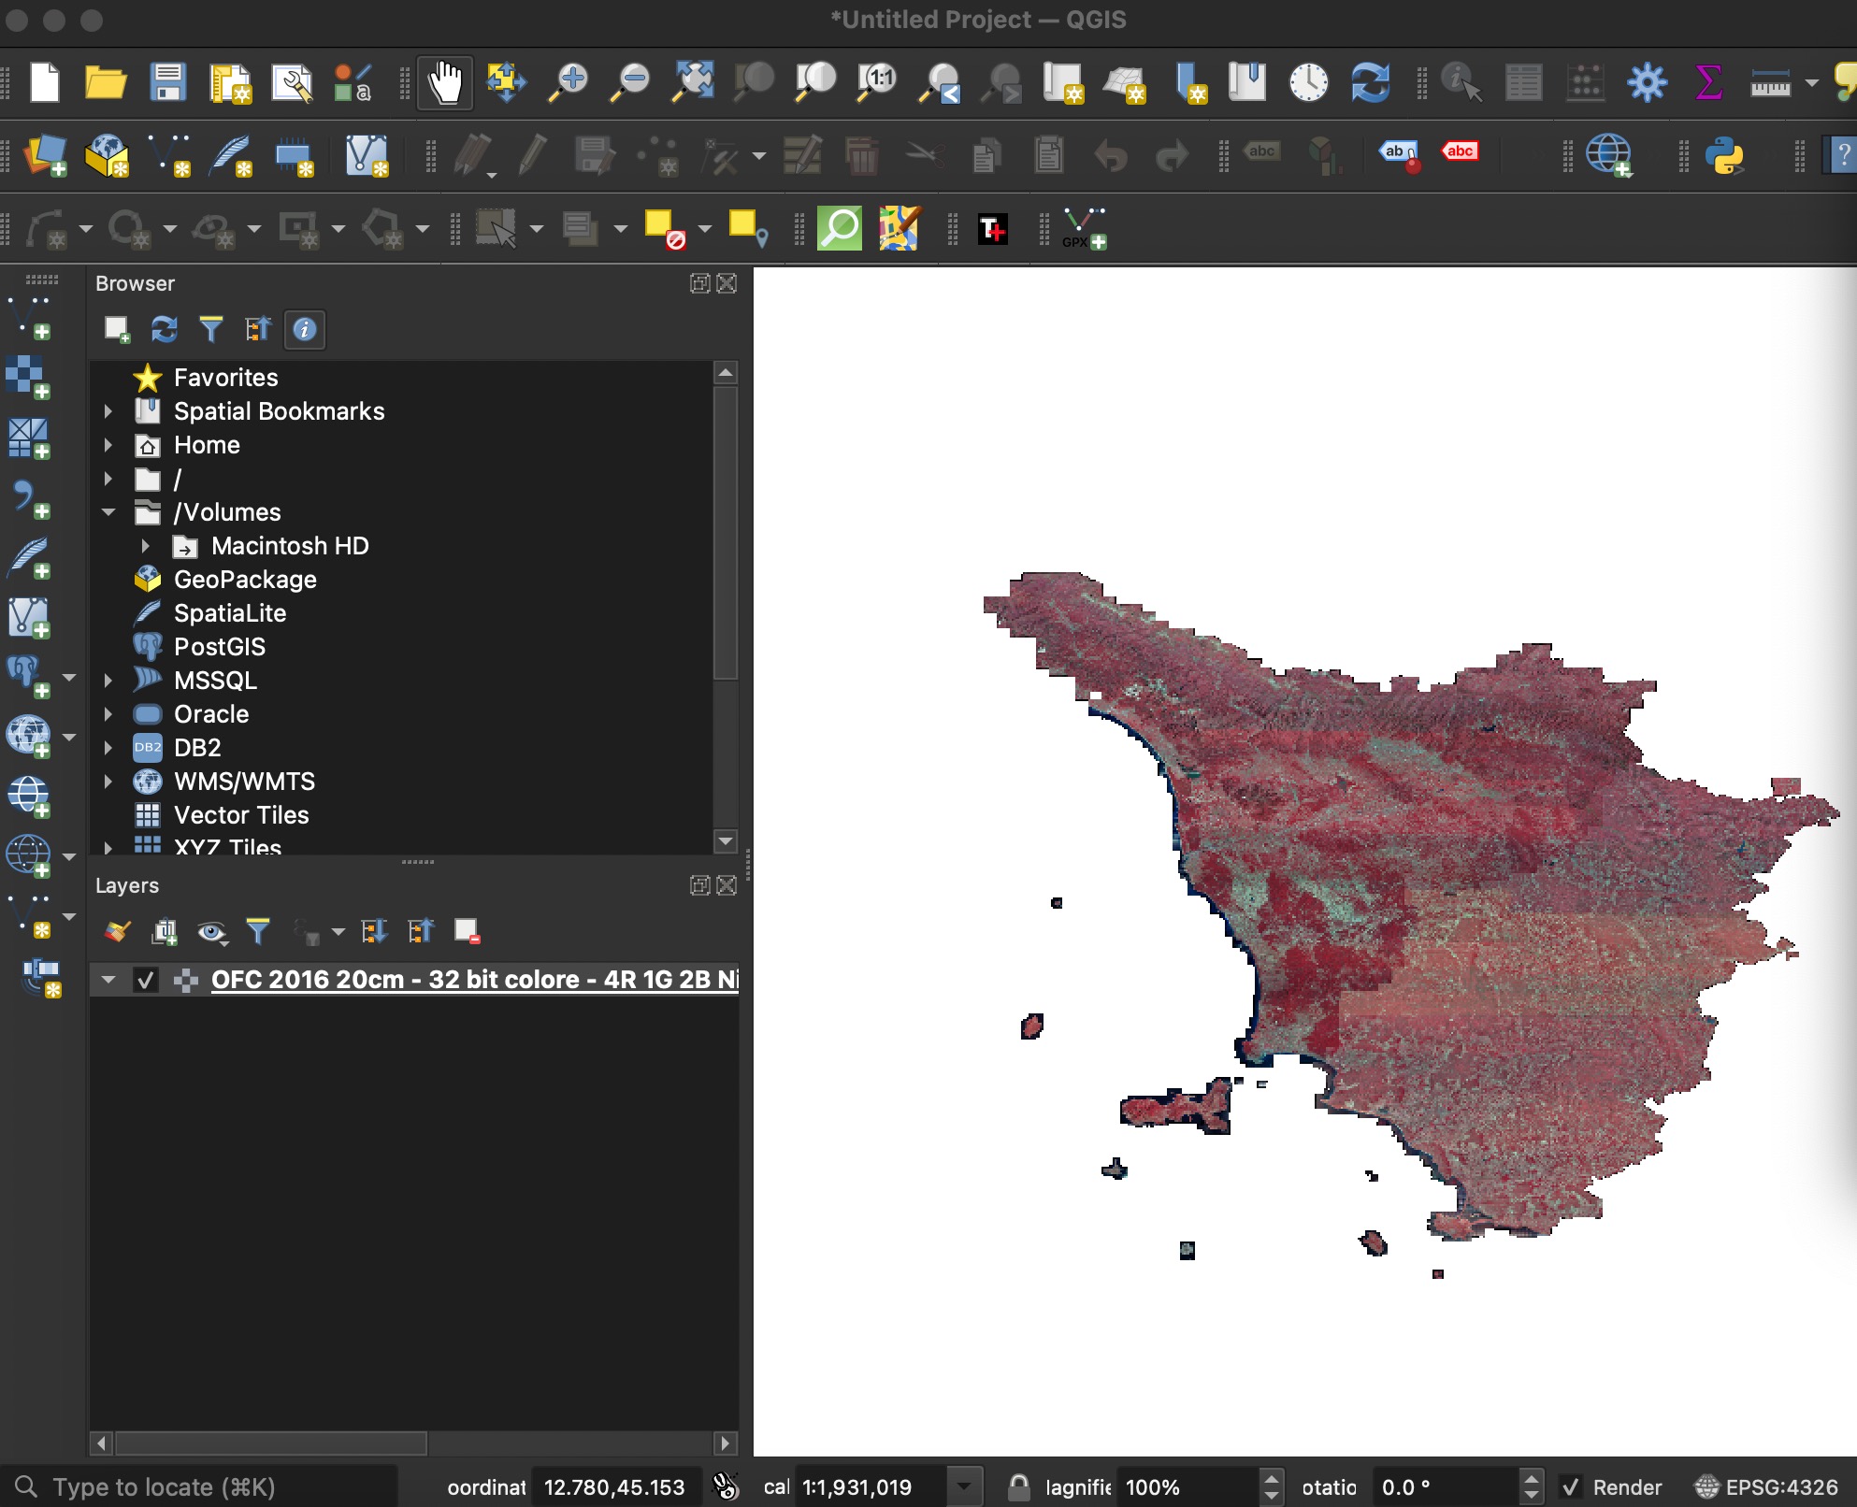1857x1507 pixels.
Task: Click the Zoom Full extent icon
Action: tap(693, 83)
